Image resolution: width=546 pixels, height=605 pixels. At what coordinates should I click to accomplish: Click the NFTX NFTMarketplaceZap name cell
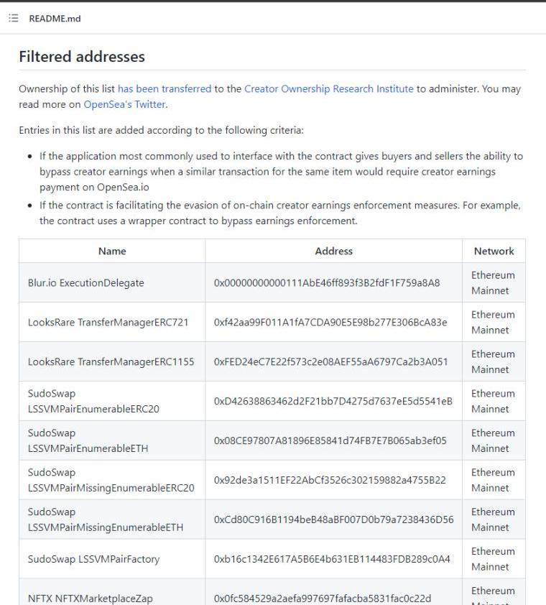tap(90, 599)
